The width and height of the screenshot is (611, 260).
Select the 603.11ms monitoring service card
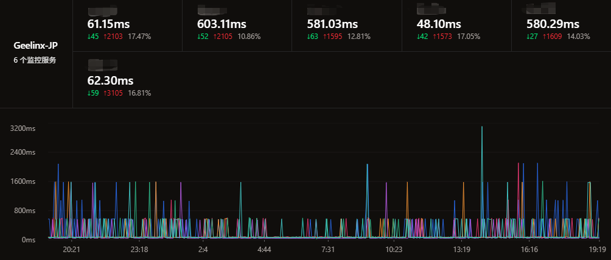237,26
